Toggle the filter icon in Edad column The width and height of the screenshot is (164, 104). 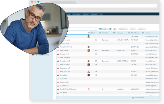pyautogui.click(x=100, y=33)
